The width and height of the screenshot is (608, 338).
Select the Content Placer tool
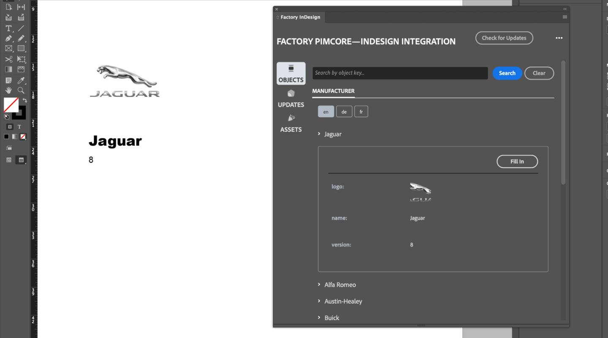tap(21, 17)
